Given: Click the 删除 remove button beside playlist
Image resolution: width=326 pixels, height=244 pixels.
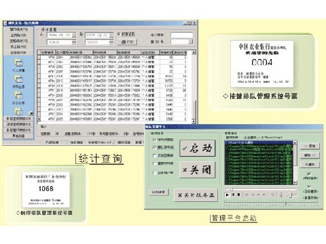Looking at the screenshot, I should 310,155.
